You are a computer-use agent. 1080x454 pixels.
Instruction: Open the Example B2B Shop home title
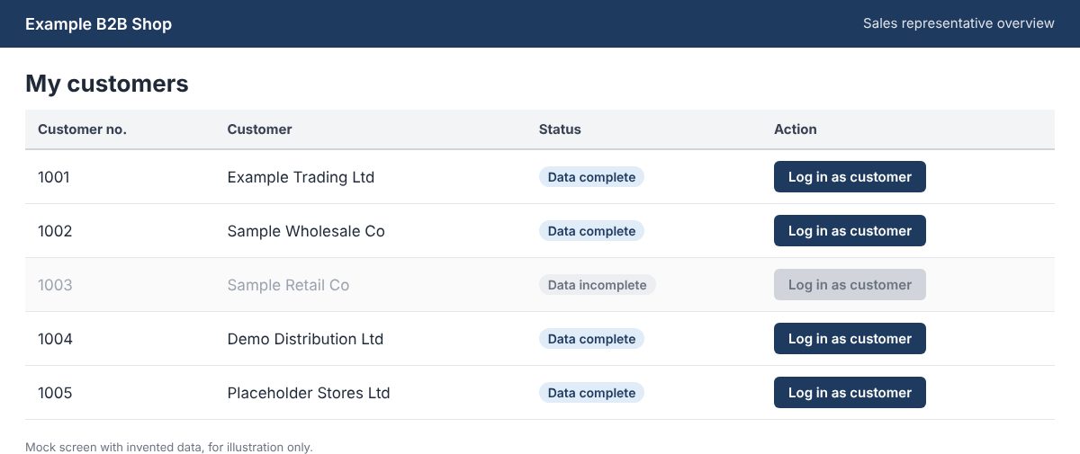click(98, 24)
